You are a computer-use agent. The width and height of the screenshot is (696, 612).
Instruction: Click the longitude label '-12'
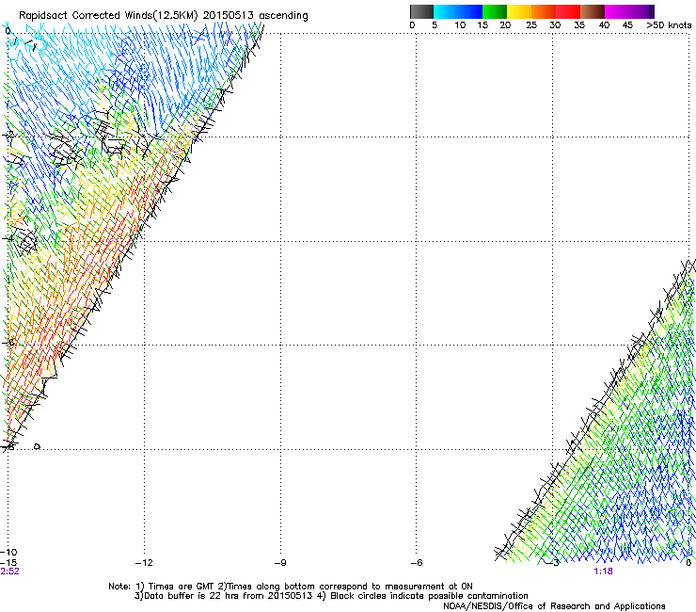click(x=144, y=563)
